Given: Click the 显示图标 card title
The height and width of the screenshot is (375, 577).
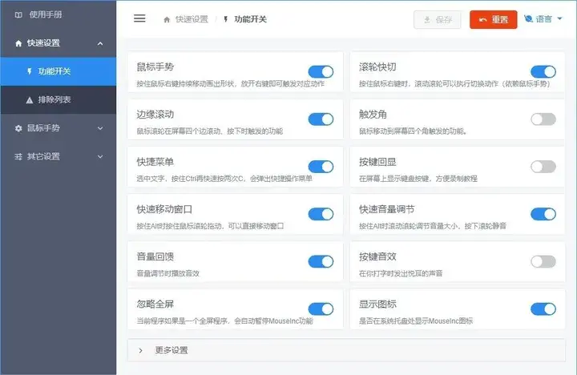Looking at the screenshot, I should [377, 304].
